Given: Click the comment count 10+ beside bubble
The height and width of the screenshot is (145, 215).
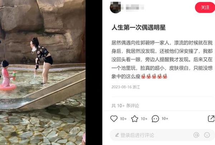Looking at the screenshot, I should coord(165,119).
